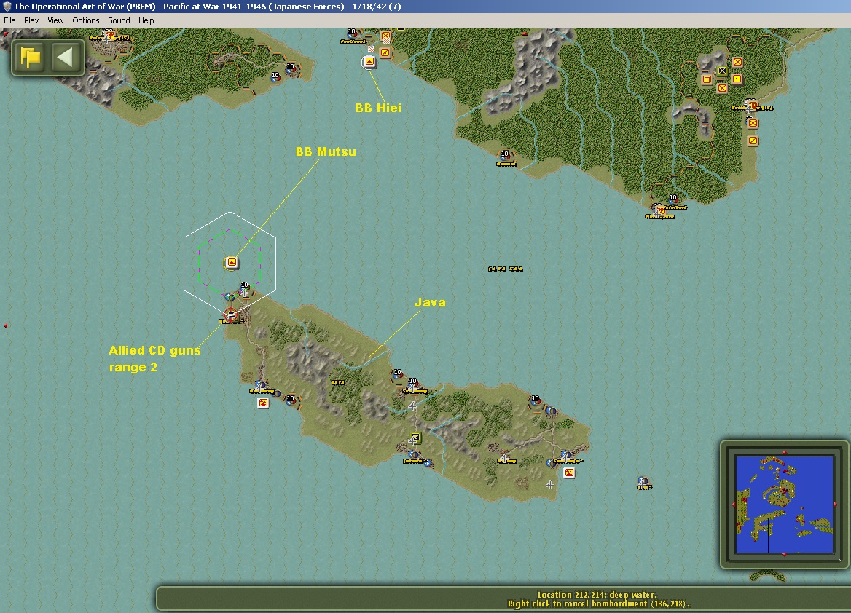Select the topmost infantry counter in northeast cluster

(x=737, y=62)
